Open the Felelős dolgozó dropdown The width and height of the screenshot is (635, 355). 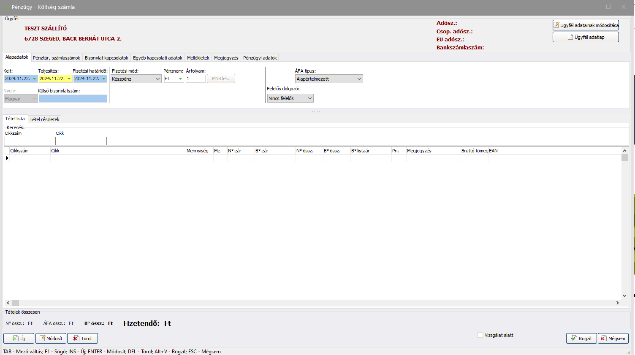click(310, 98)
